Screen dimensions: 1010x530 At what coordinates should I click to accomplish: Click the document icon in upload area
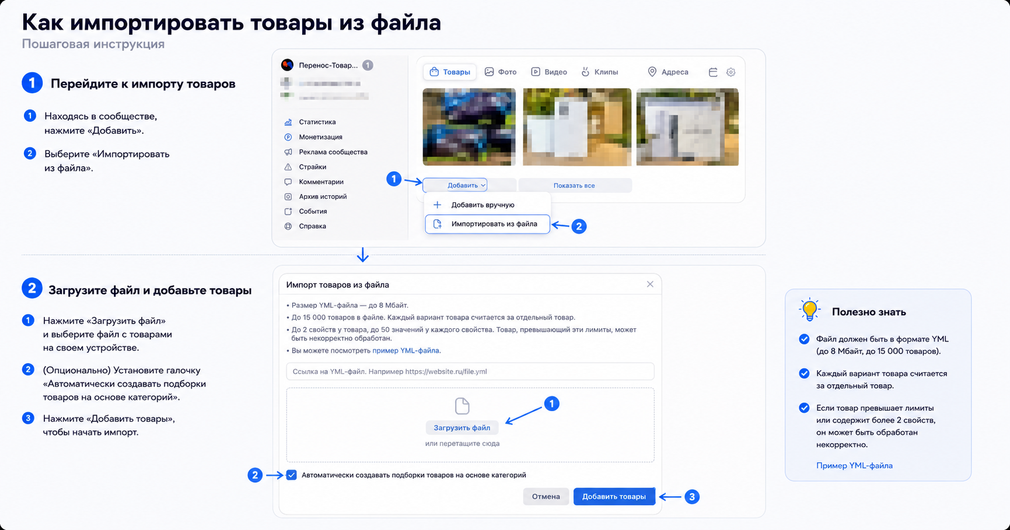(x=462, y=405)
